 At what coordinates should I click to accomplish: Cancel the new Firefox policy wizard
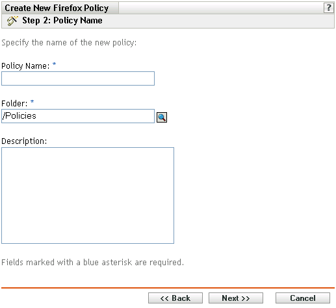(303, 298)
